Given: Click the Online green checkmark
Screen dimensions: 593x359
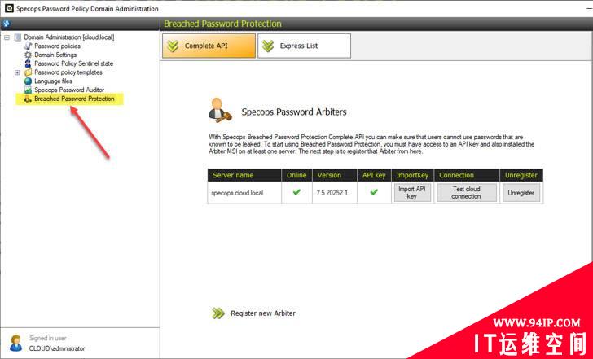Looking at the screenshot, I should pyautogui.click(x=296, y=192).
